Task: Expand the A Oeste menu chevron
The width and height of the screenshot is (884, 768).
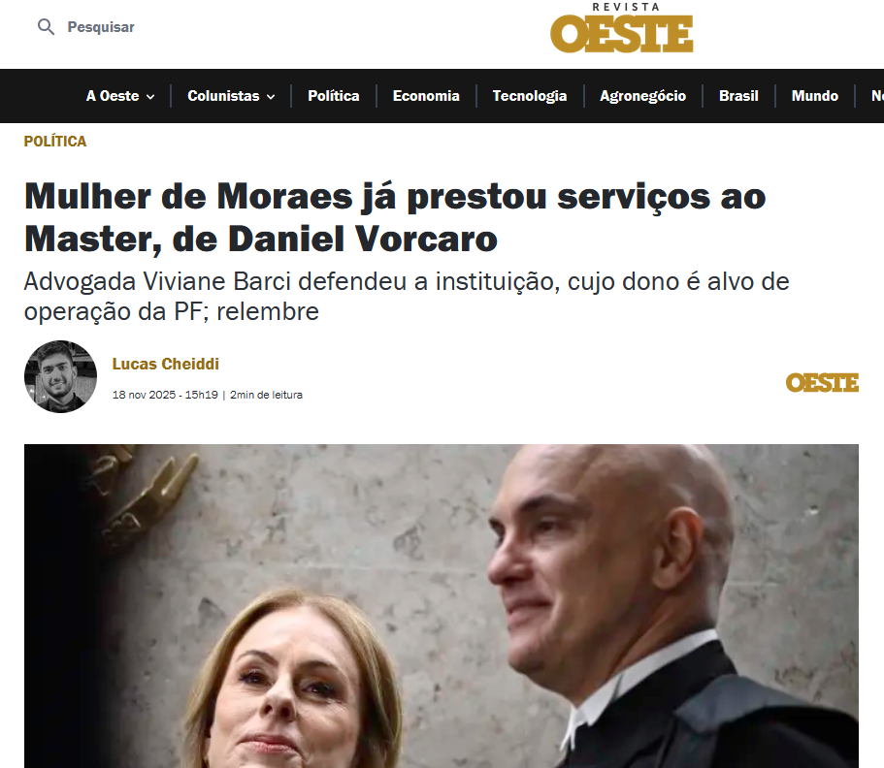Action: pos(150,97)
